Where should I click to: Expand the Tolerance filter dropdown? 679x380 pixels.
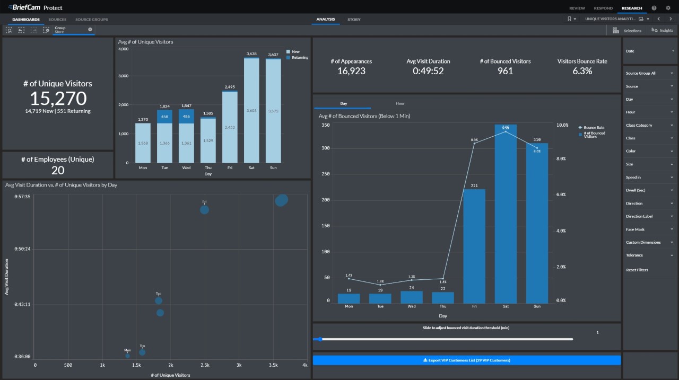click(x=649, y=255)
